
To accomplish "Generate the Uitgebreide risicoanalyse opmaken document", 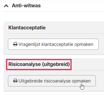I will 52,81.
